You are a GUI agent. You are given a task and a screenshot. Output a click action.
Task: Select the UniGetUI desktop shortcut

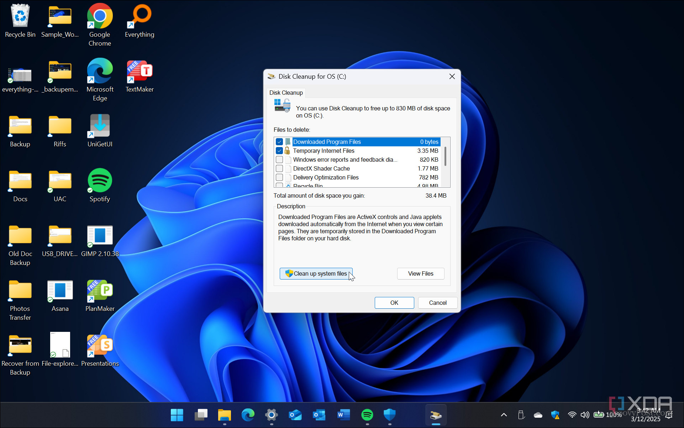pos(100,130)
